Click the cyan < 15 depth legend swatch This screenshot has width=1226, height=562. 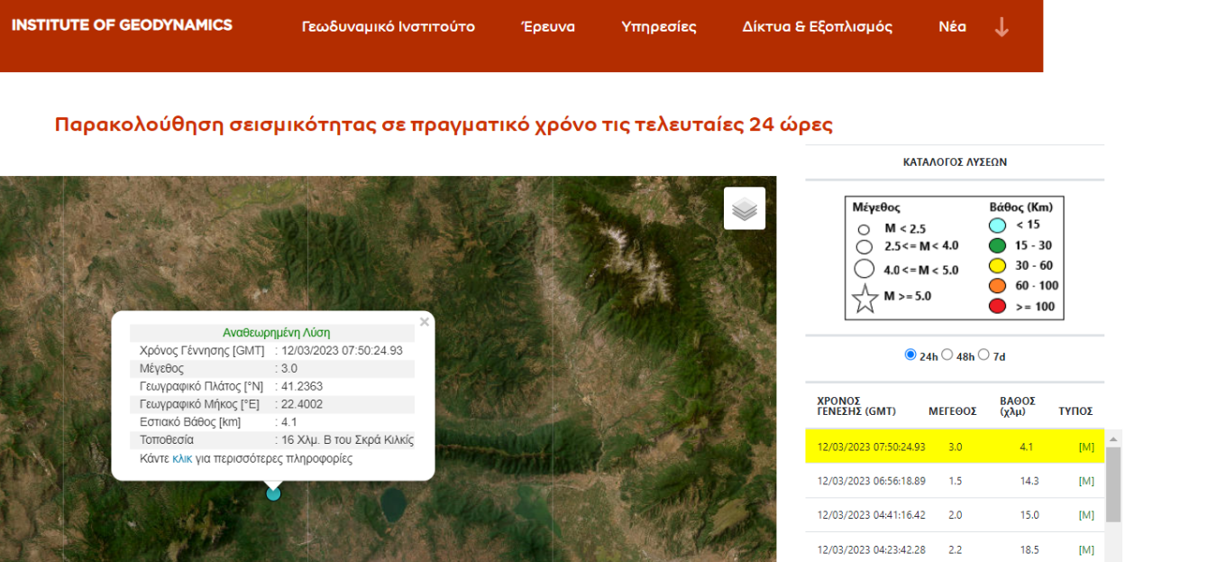click(998, 225)
